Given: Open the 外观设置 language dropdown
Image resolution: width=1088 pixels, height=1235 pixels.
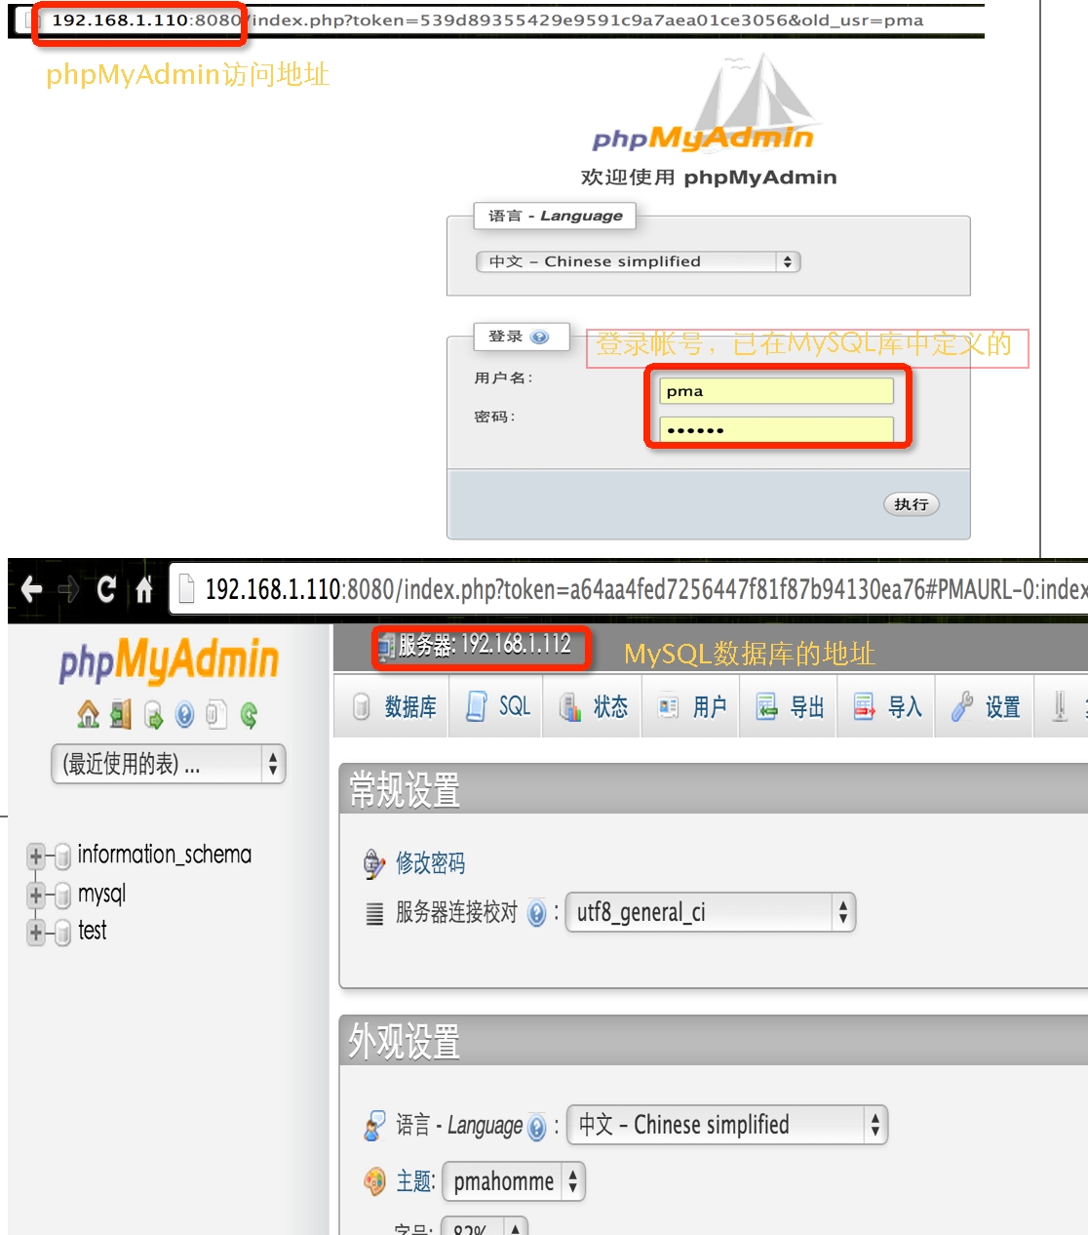Looking at the screenshot, I should click(x=727, y=1125).
